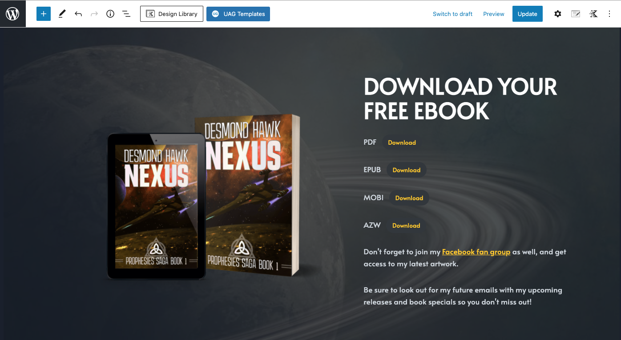The height and width of the screenshot is (340, 621).
Task: Click the blue Update button
Action: click(x=528, y=14)
